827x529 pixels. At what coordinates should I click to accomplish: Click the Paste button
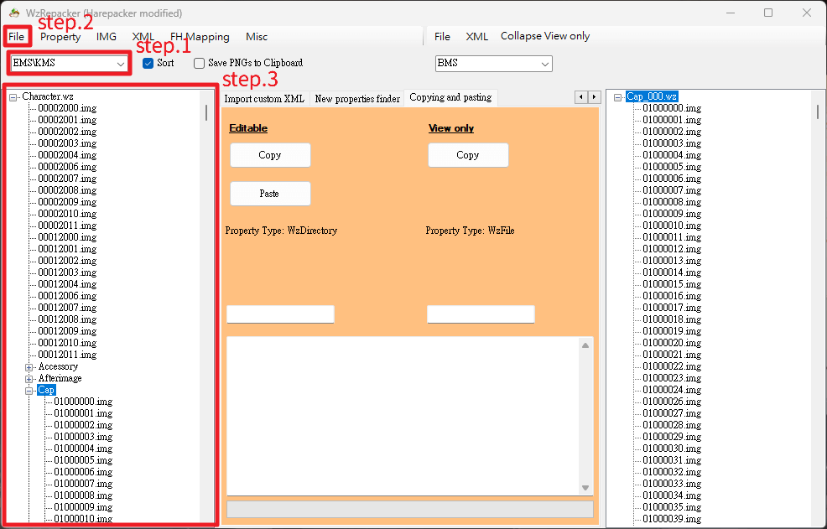tap(270, 194)
